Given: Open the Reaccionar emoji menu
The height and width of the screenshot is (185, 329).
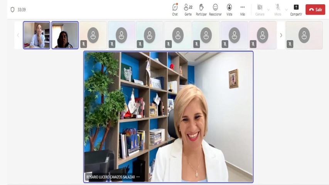Looking at the screenshot, I should point(215,10).
